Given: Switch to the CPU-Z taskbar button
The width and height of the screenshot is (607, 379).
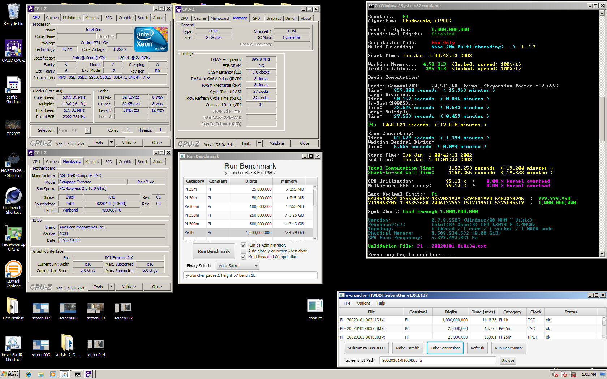Looking at the screenshot, I should (x=90, y=374).
